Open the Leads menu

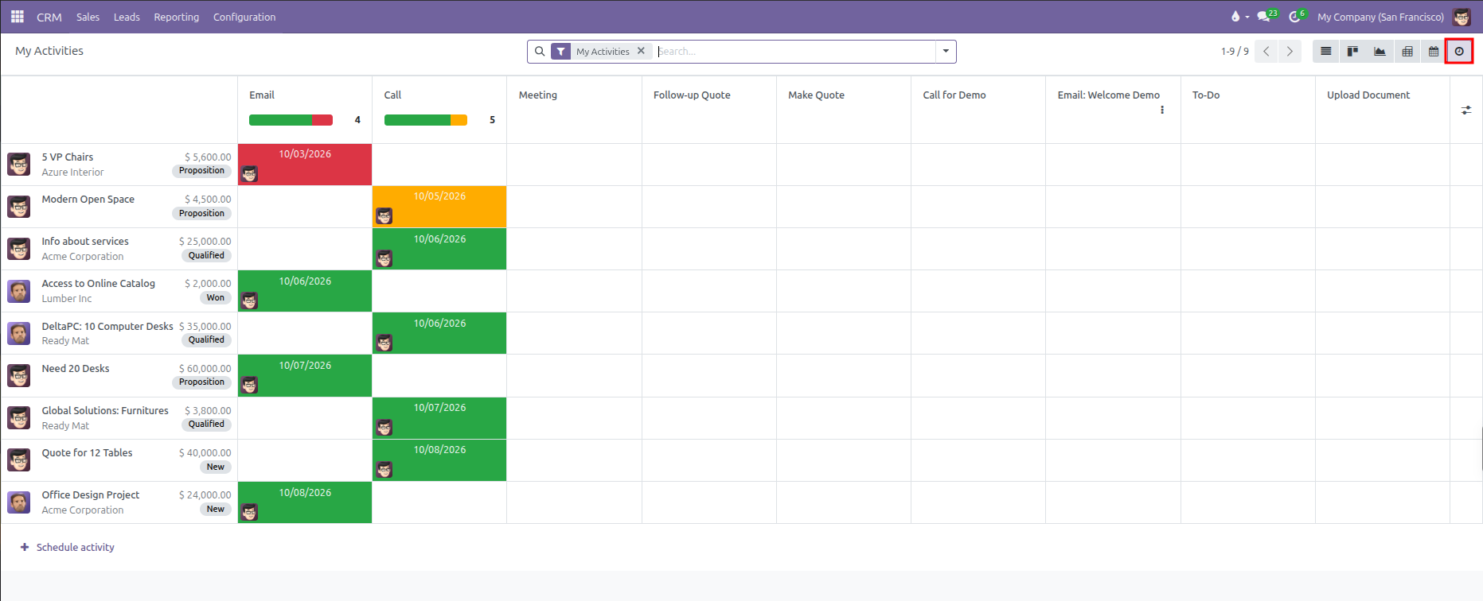pyautogui.click(x=127, y=17)
